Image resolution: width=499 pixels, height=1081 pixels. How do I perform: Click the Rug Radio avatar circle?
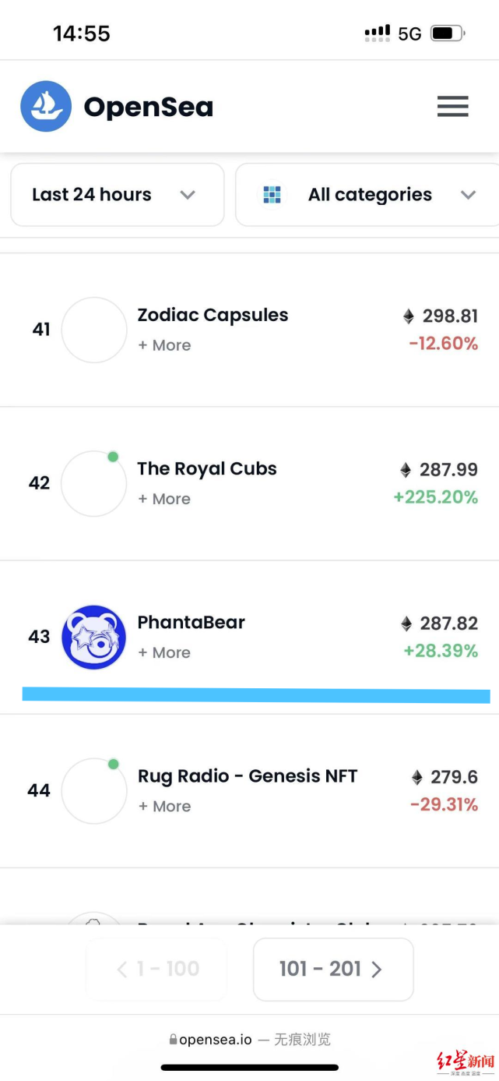[94, 790]
